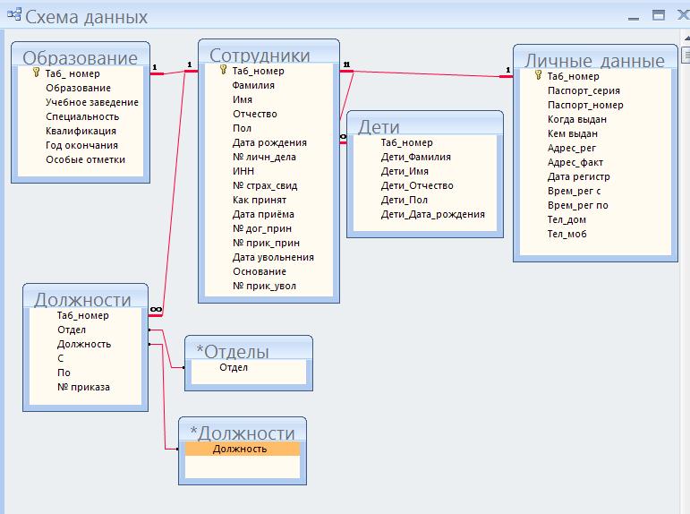Click the key icon in Сотрудники table
The height and width of the screenshot is (514, 690).
[x=224, y=70]
